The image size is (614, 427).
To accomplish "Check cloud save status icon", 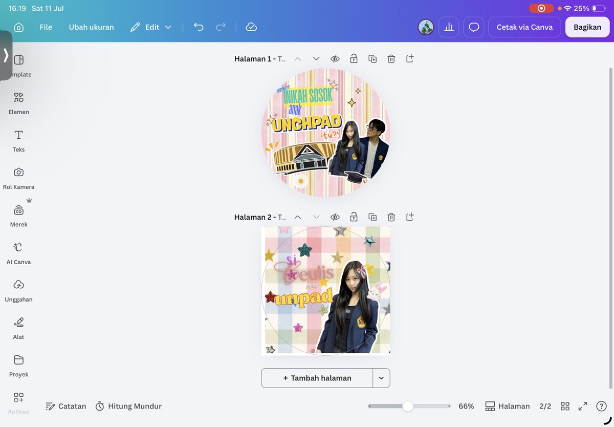I will click(251, 27).
